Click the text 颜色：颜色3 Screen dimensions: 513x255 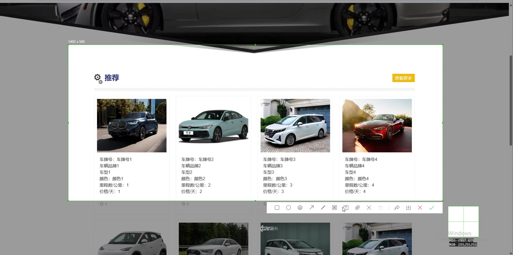pos(275,179)
